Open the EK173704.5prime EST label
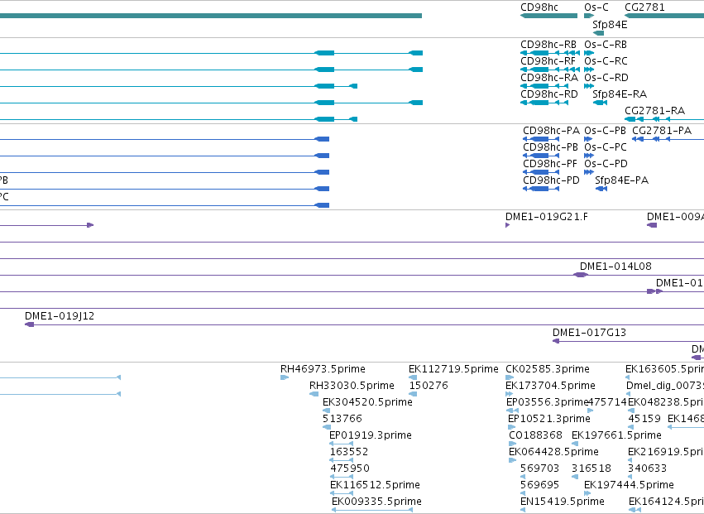 (x=550, y=386)
